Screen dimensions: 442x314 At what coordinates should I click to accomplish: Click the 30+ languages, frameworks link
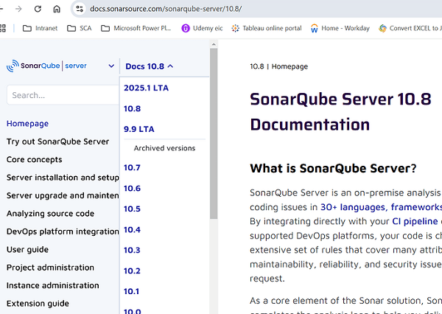tap(381, 207)
